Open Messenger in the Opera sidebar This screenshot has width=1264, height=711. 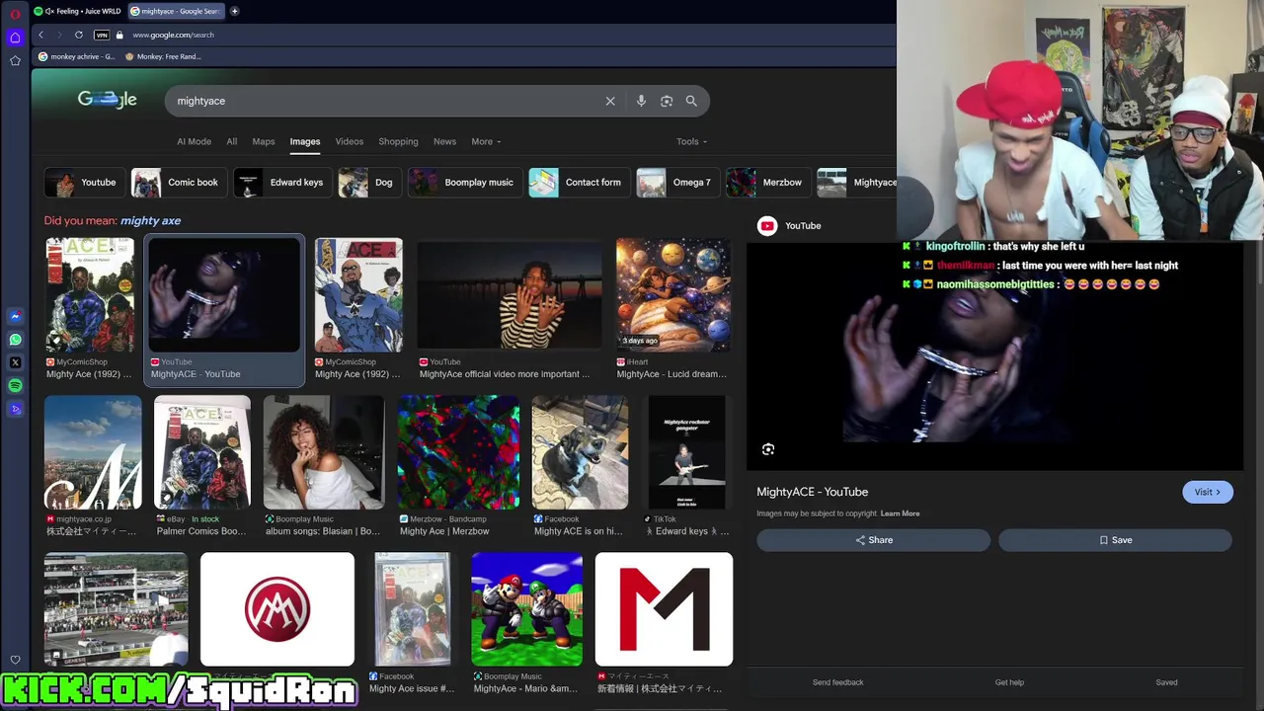pos(15,316)
